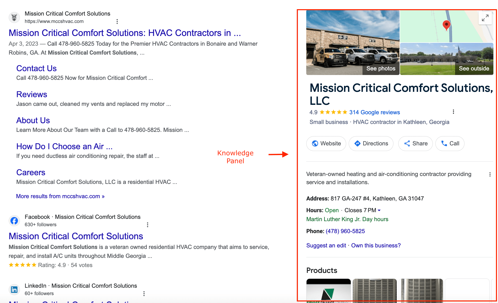Open the How Do I Choose an Air sitelink

64,146
